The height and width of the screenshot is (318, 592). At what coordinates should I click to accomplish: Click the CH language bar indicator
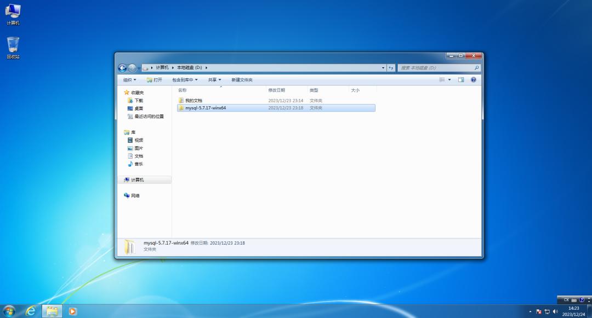click(566, 300)
